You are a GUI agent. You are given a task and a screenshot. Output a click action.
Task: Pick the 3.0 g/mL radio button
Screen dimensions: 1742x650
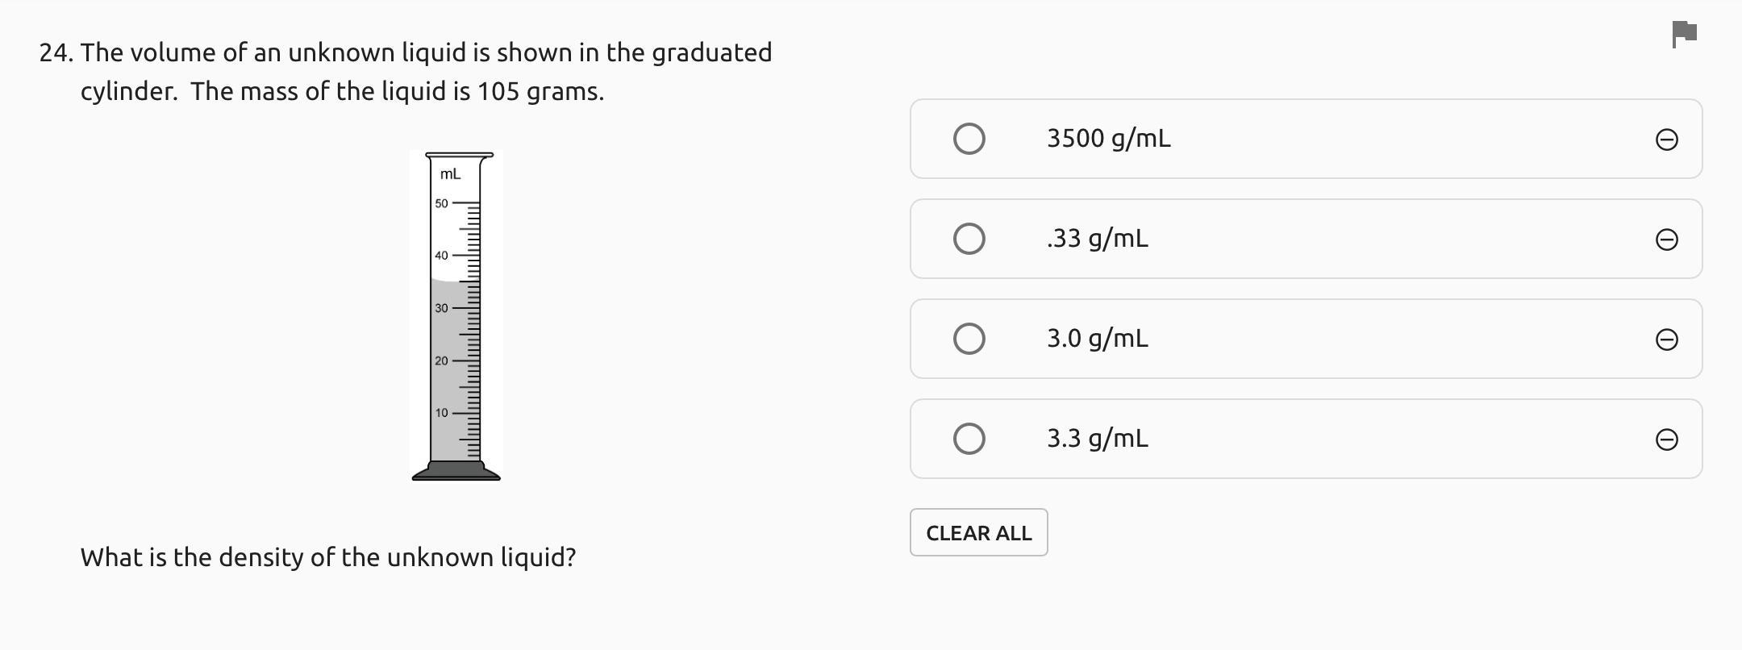coord(969,339)
